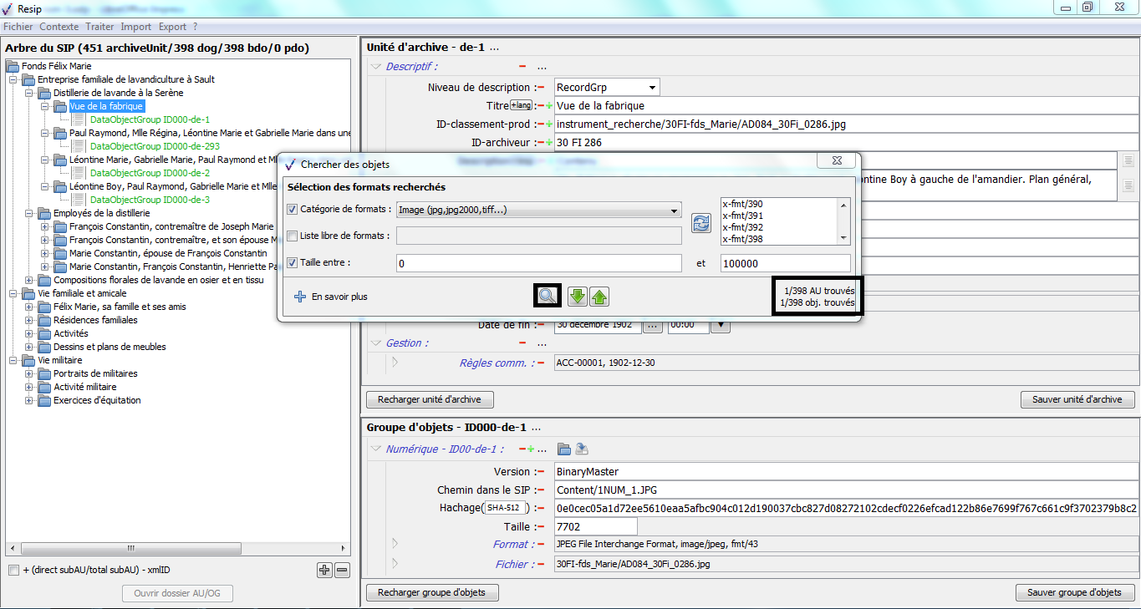Click Recharger groupe d'objets button
Screen dimensions: 1141x609
pos(431,592)
